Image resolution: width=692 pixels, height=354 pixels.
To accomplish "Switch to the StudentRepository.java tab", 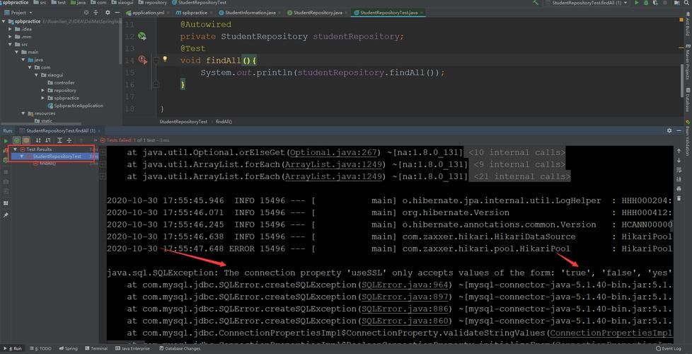I will (317, 13).
